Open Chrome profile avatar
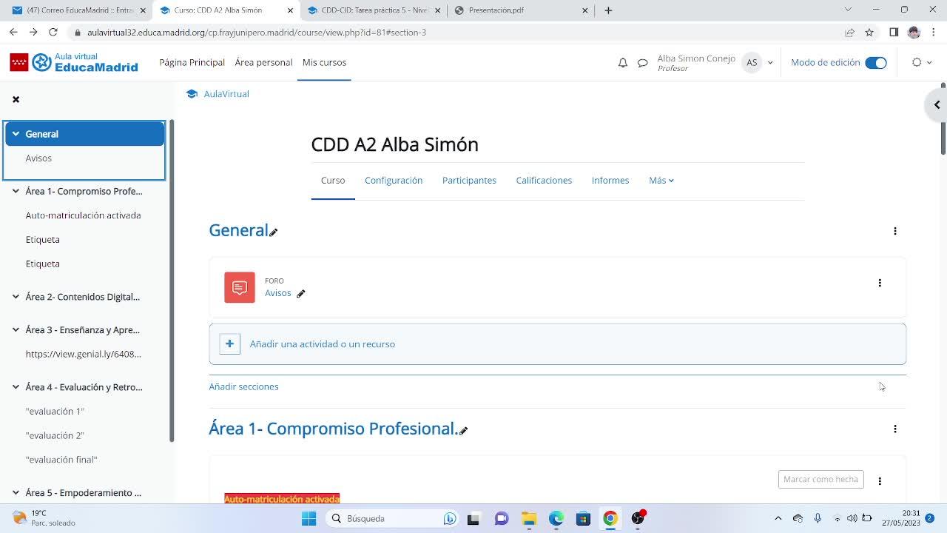This screenshot has width=947, height=533. click(914, 33)
